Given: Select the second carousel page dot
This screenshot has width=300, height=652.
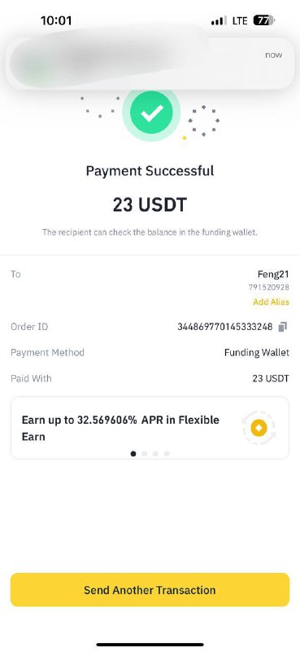Looking at the screenshot, I should click(145, 454).
